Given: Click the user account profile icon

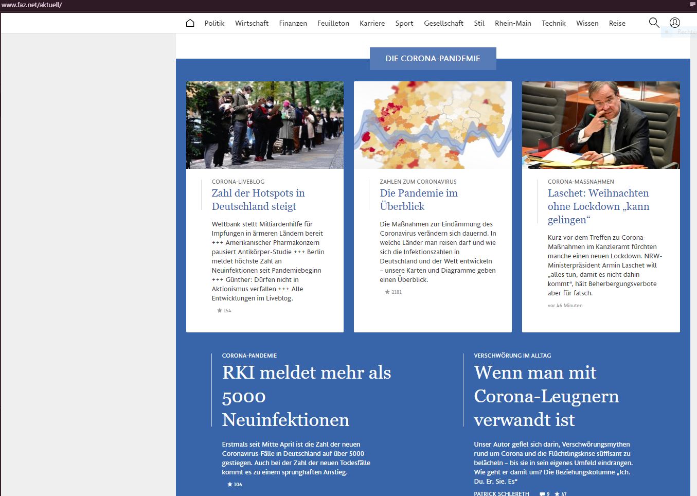Looking at the screenshot, I should [675, 23].
